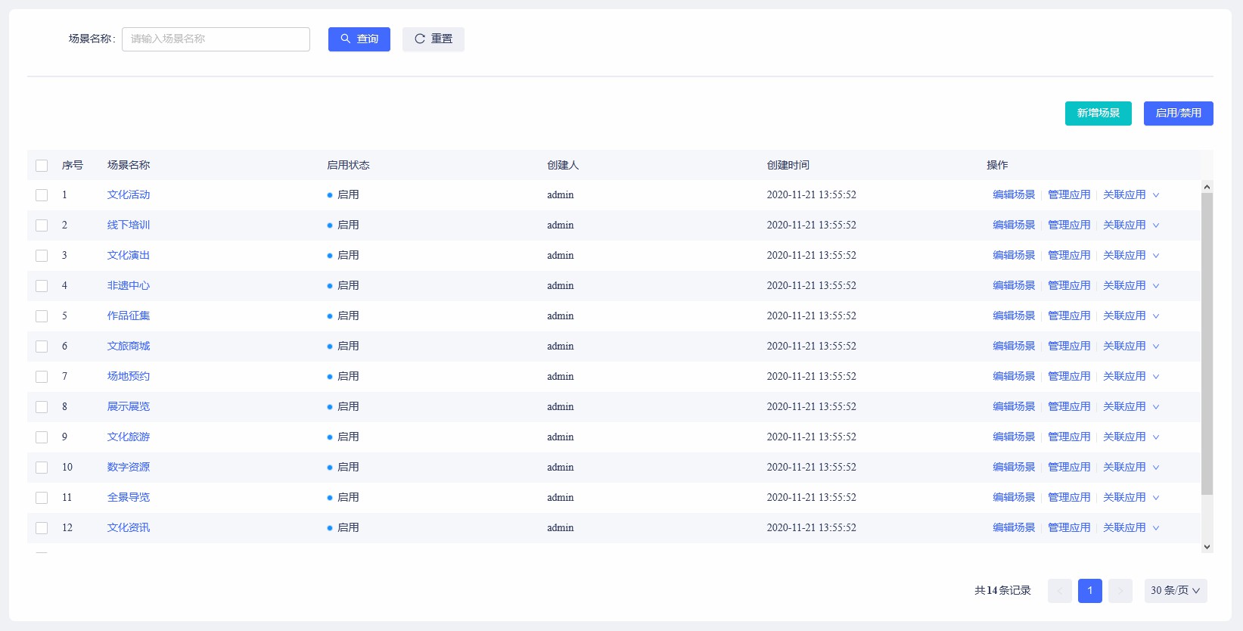Expand more actions chevron for 作品征集 row

click(x=1156, y=316)
